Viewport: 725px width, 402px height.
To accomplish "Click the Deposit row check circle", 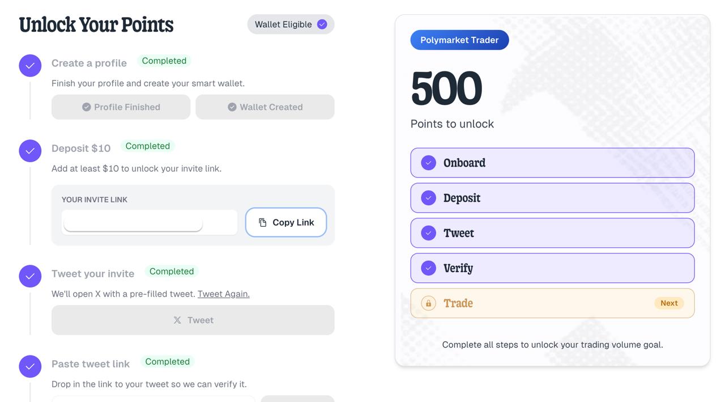I will (428, 198).
